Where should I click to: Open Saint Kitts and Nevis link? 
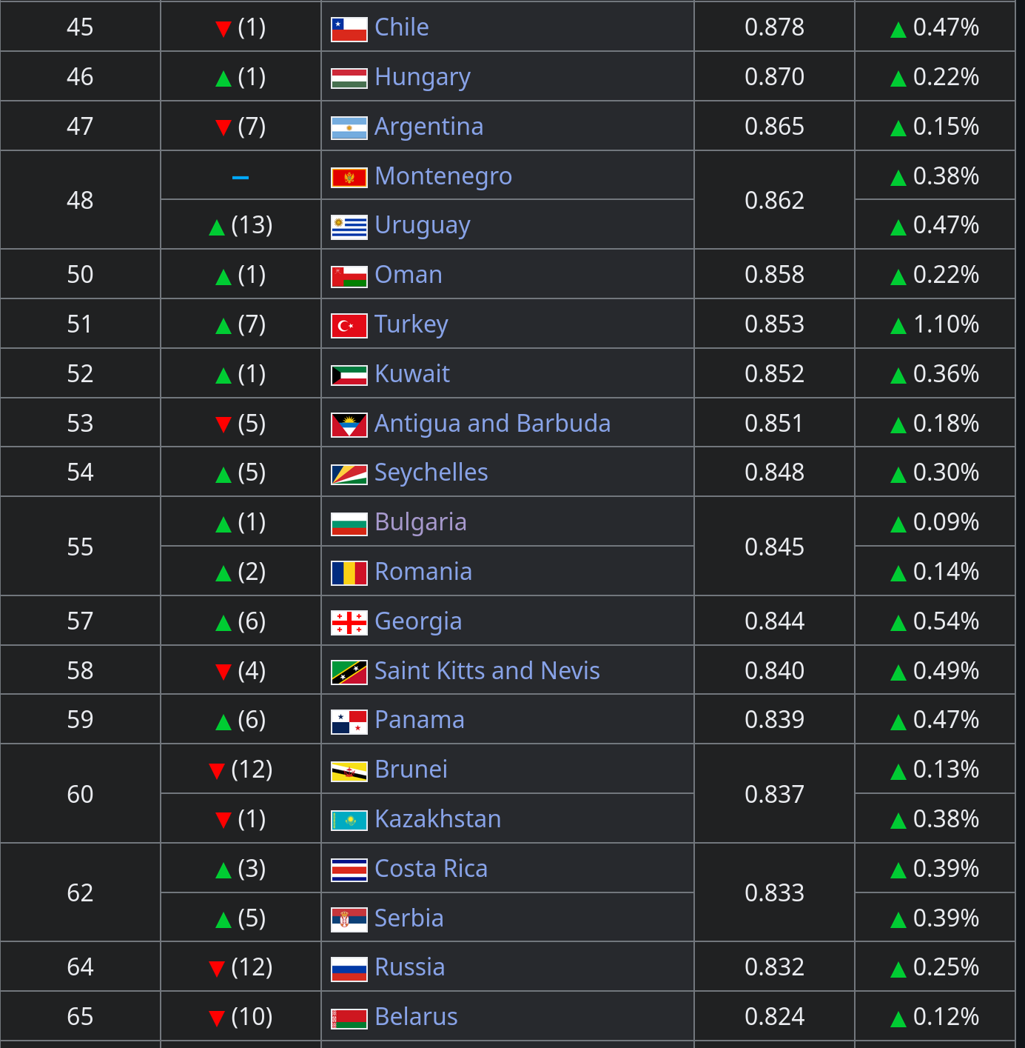(487, 671)
